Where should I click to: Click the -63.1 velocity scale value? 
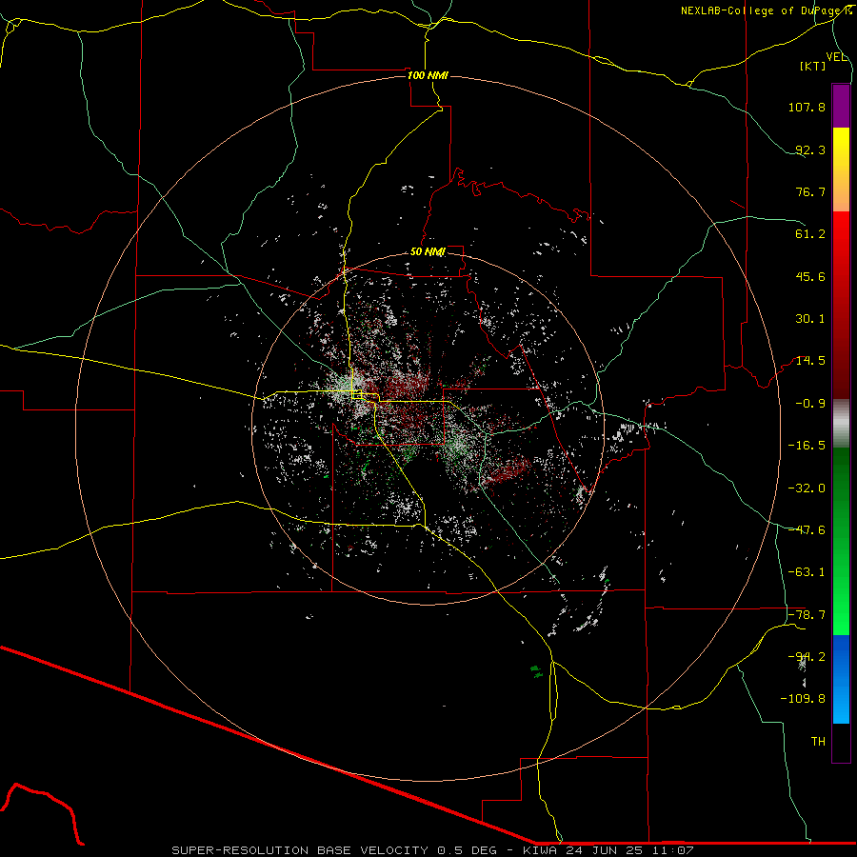[x=807, y=572]
